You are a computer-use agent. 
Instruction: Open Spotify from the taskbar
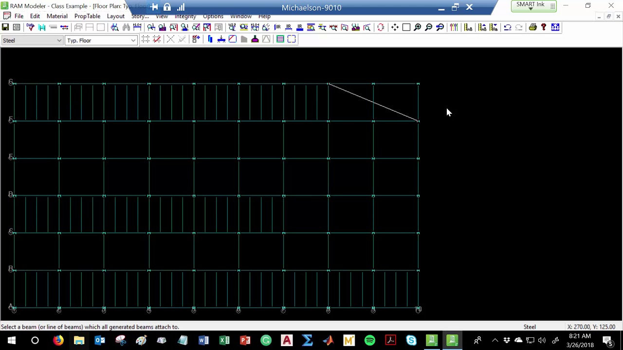[x=370, y=340]
